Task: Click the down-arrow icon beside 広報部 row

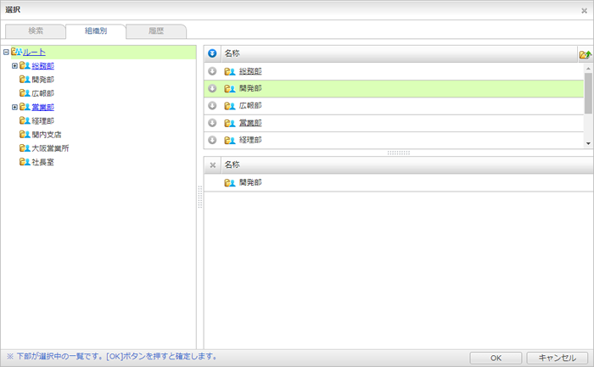Action: click(212, 106)
